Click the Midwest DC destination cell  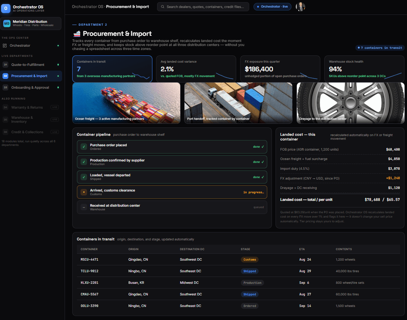point(189,283)
